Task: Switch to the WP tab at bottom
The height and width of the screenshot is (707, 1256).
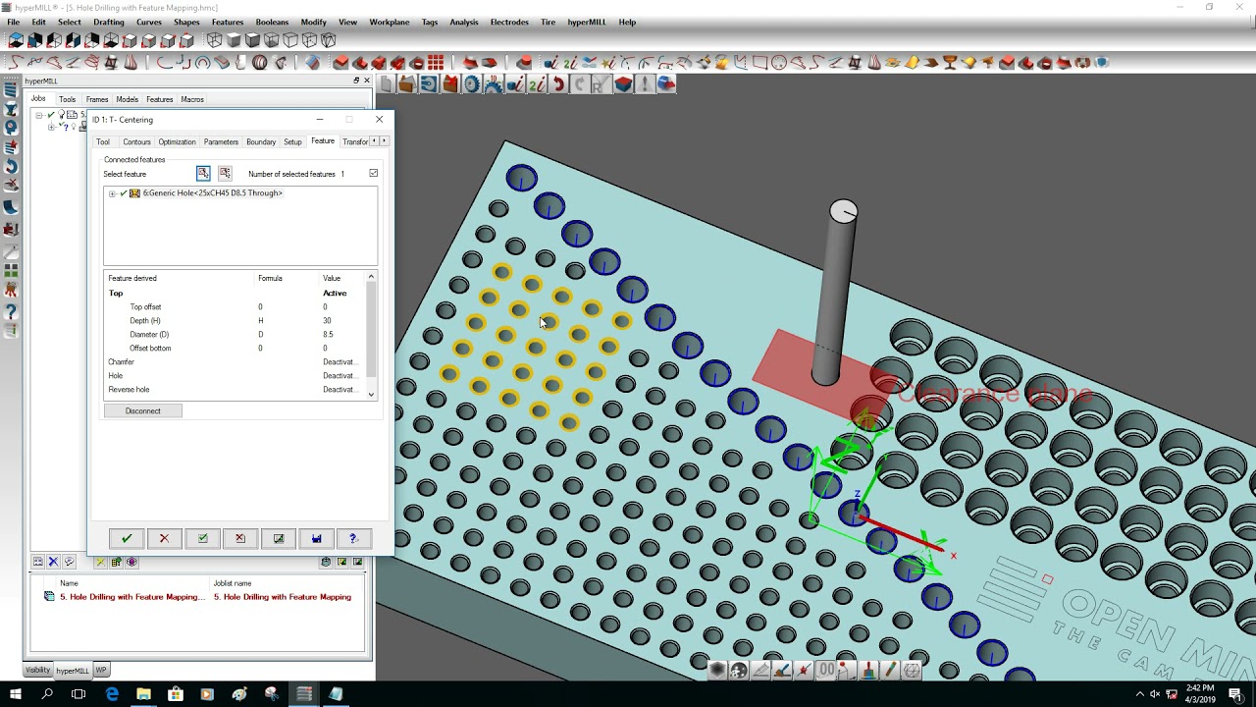Action: 101,670
